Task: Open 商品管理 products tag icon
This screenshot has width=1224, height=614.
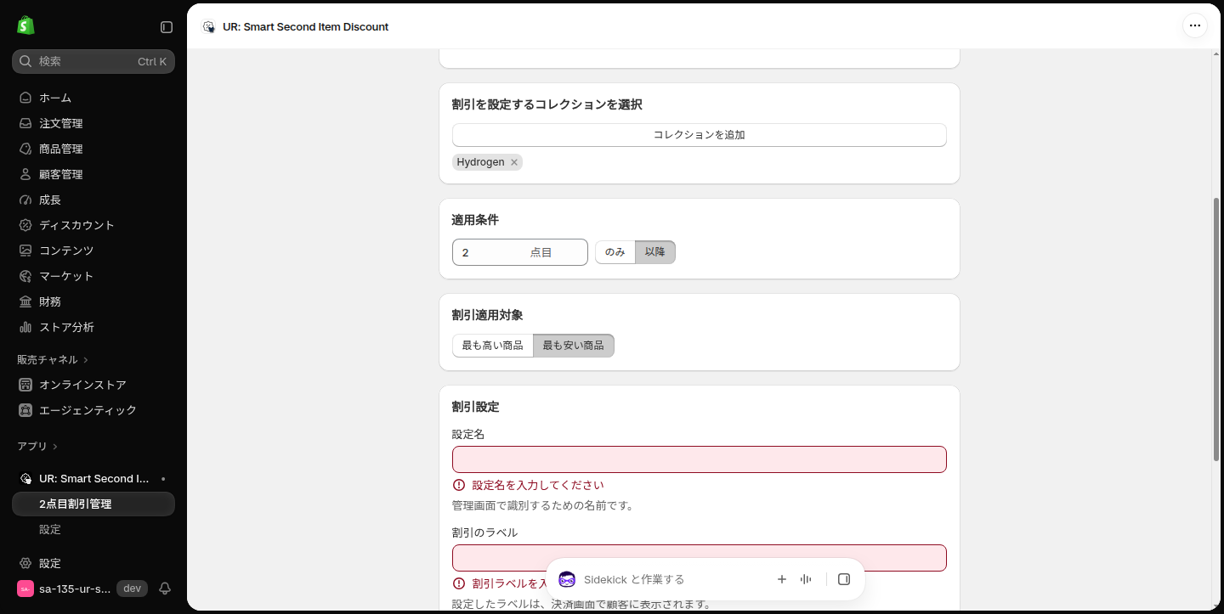Action: point(25,149)
